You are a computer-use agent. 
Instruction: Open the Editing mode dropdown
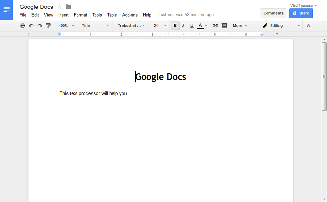[x=281, y=26]
